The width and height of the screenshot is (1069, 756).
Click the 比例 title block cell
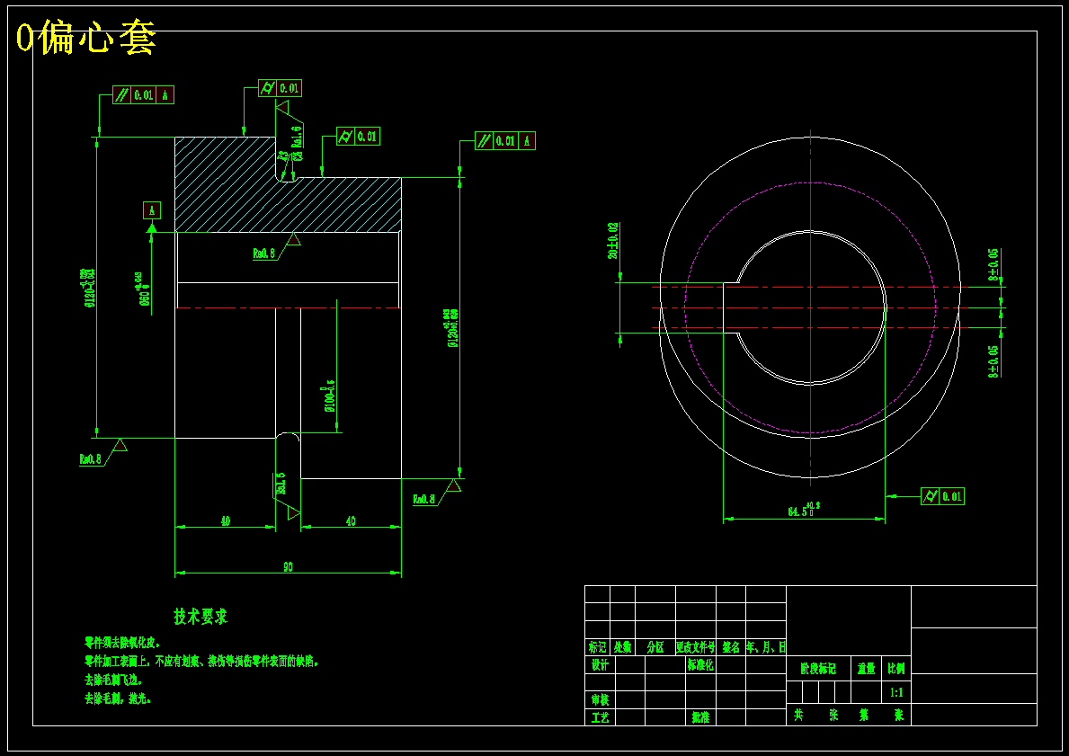[896, 670]
